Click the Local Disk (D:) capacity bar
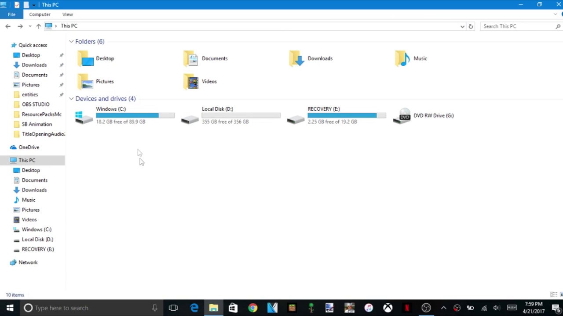Image resolution: width=563 pixels, height=316 pixels. [x=241, y=115]
